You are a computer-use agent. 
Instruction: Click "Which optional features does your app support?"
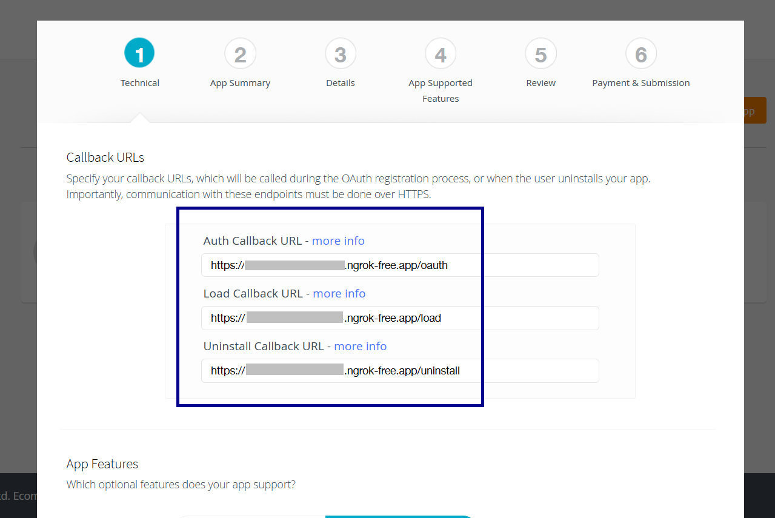tap(181, 485)
